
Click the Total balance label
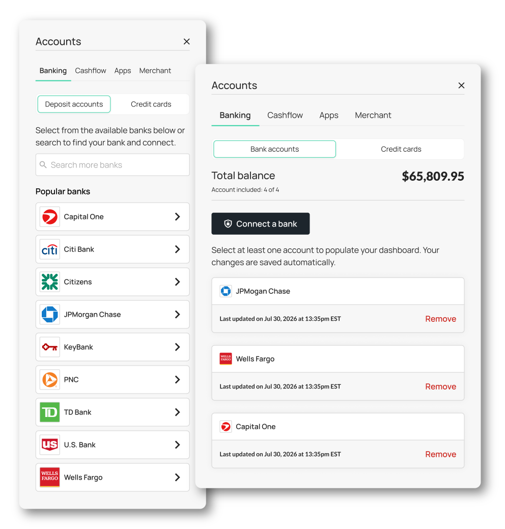coord(243,176)
